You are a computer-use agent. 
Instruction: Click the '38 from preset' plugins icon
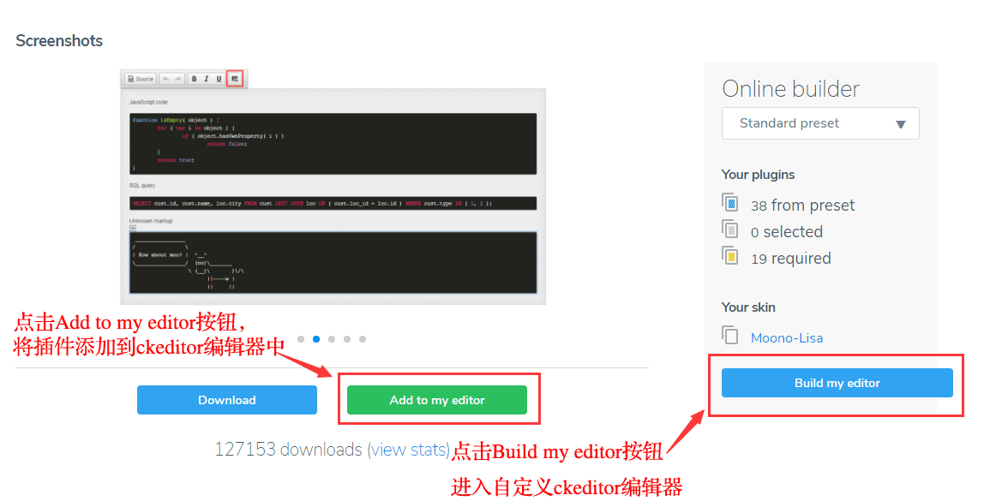(x=729, y=203)
